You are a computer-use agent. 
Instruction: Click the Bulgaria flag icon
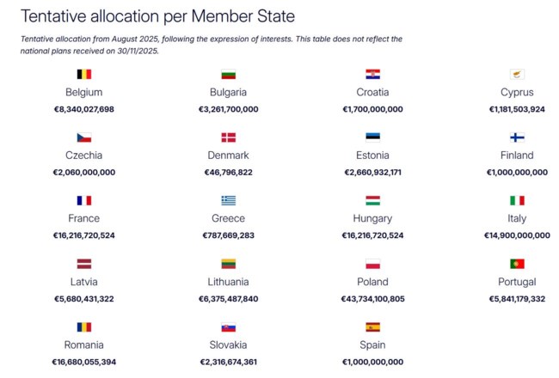(x=229, y=75)
